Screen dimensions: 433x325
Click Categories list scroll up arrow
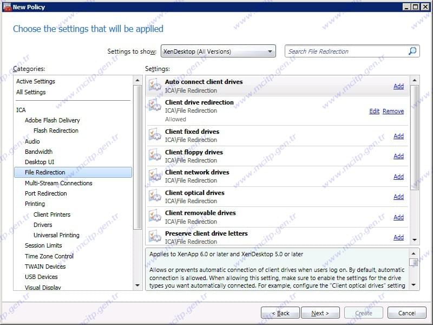click(x=137, y=80)
